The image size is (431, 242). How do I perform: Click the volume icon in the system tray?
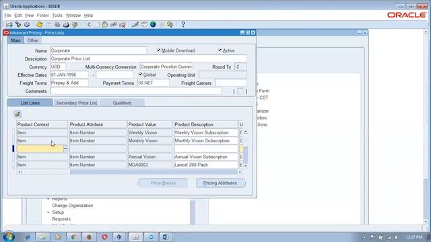pyautogui.click(x=396, y=237)
